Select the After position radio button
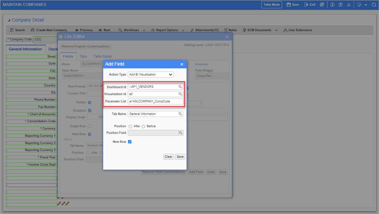379x214 pixels. tap(130, 126)
